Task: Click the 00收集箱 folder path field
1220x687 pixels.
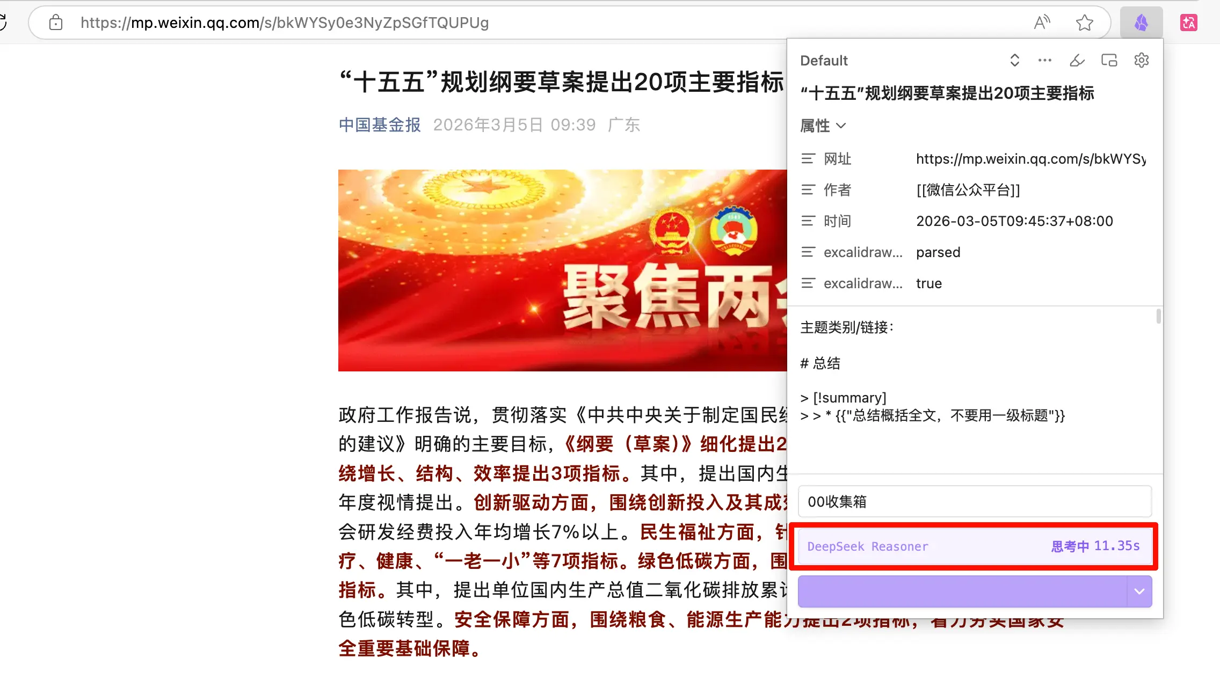Action: [975, 501]
